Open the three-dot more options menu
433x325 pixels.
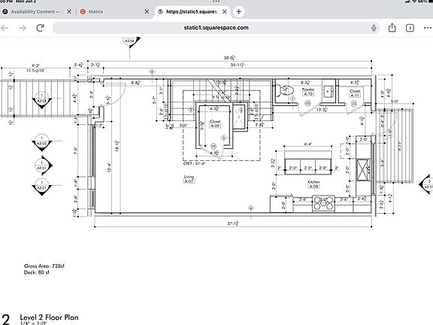[428, 28]
